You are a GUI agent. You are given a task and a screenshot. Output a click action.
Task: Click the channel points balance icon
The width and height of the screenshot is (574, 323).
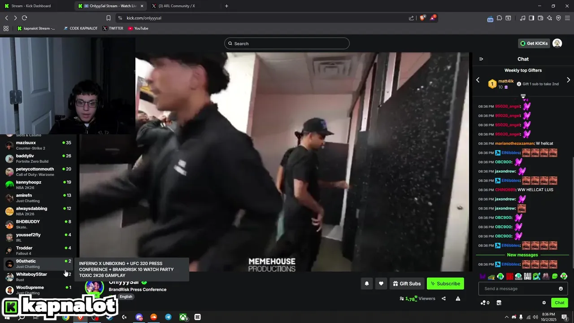[485, 303]
